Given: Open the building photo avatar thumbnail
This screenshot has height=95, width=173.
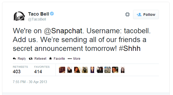Looking at the screenshot, I should 108,70.
